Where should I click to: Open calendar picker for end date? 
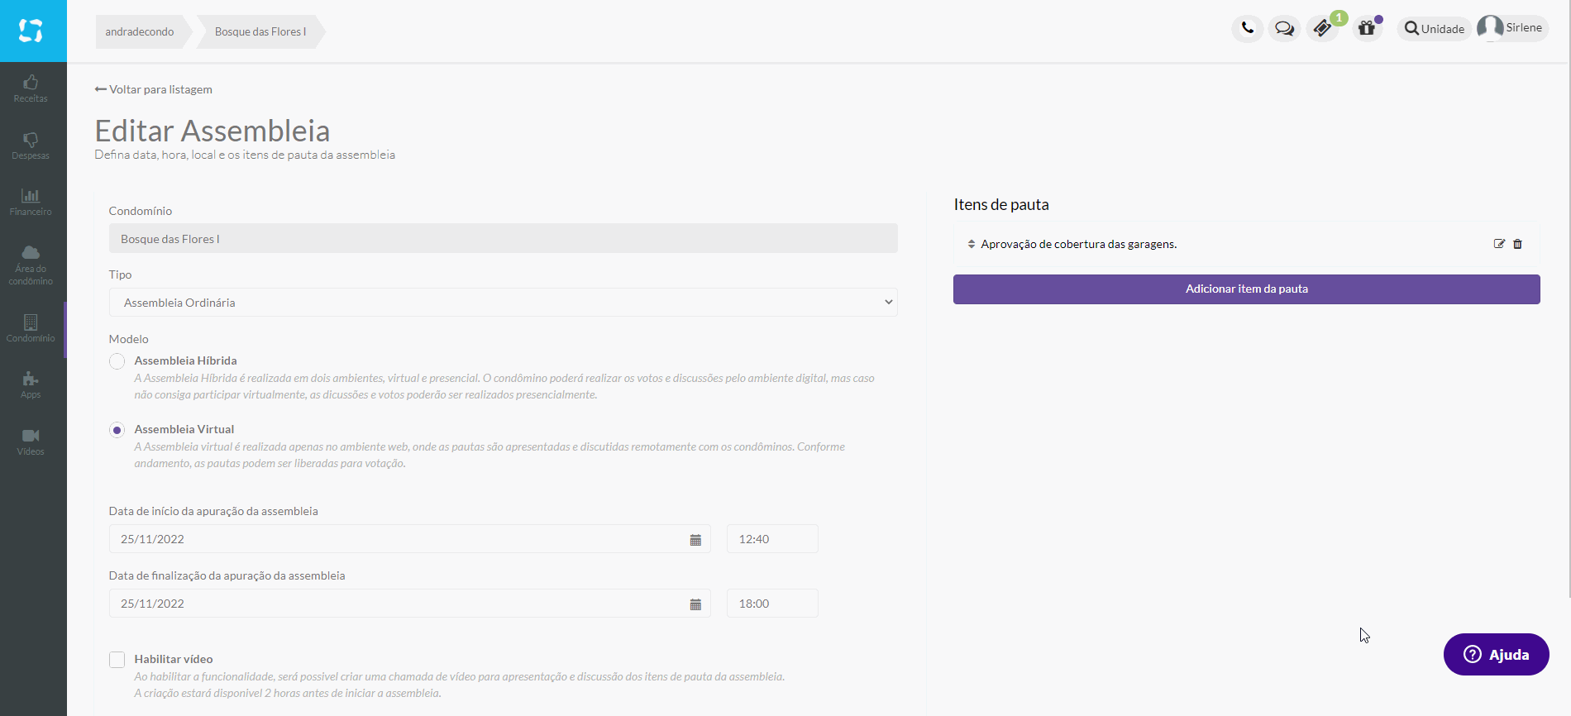695,604
